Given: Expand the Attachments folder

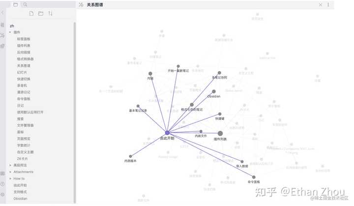Looking at the screenshot, I should (10, 172).
